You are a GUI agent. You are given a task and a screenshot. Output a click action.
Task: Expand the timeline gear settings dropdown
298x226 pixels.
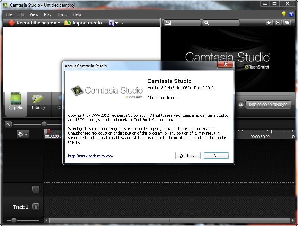pos(23,134)
